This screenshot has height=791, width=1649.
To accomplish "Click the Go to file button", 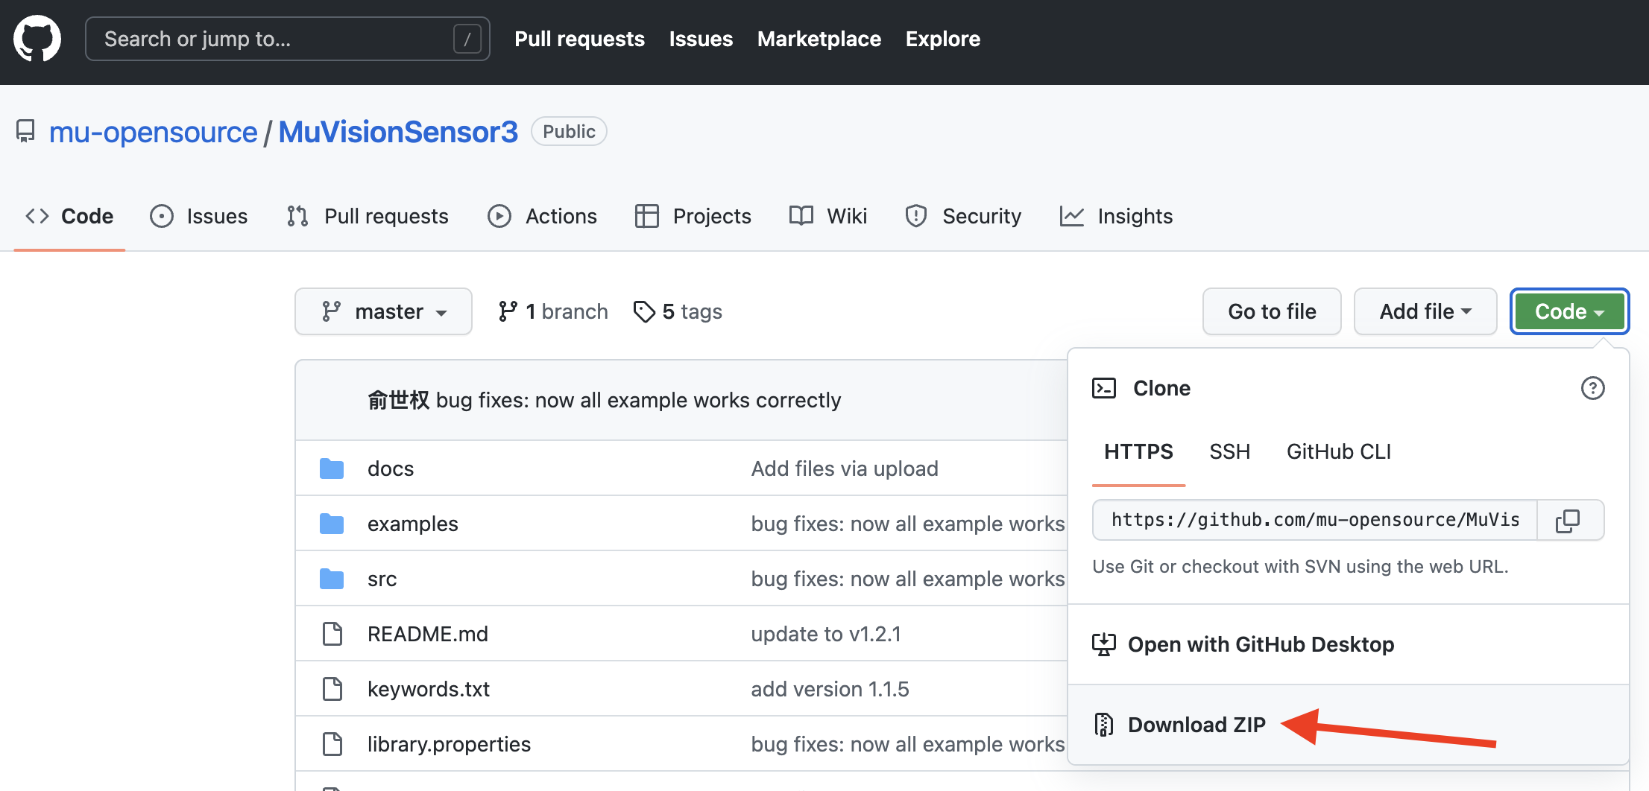I will (1272, 311).
